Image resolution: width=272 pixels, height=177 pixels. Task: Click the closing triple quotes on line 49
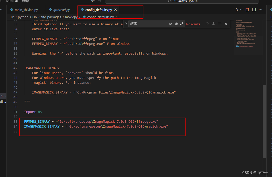point(27,102)
